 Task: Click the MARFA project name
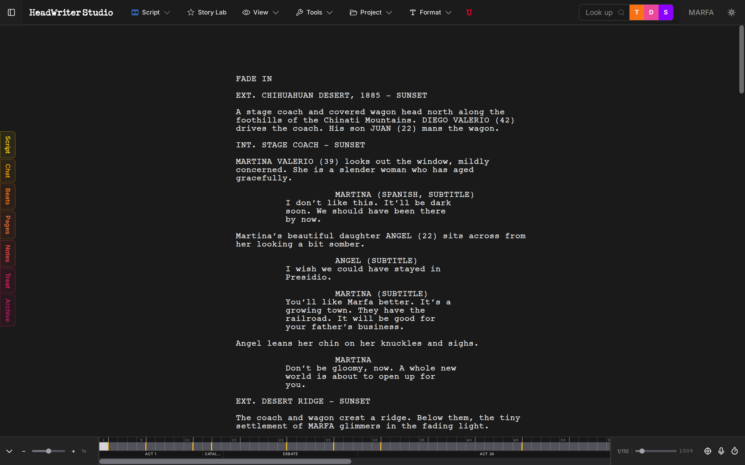(701, 12)
